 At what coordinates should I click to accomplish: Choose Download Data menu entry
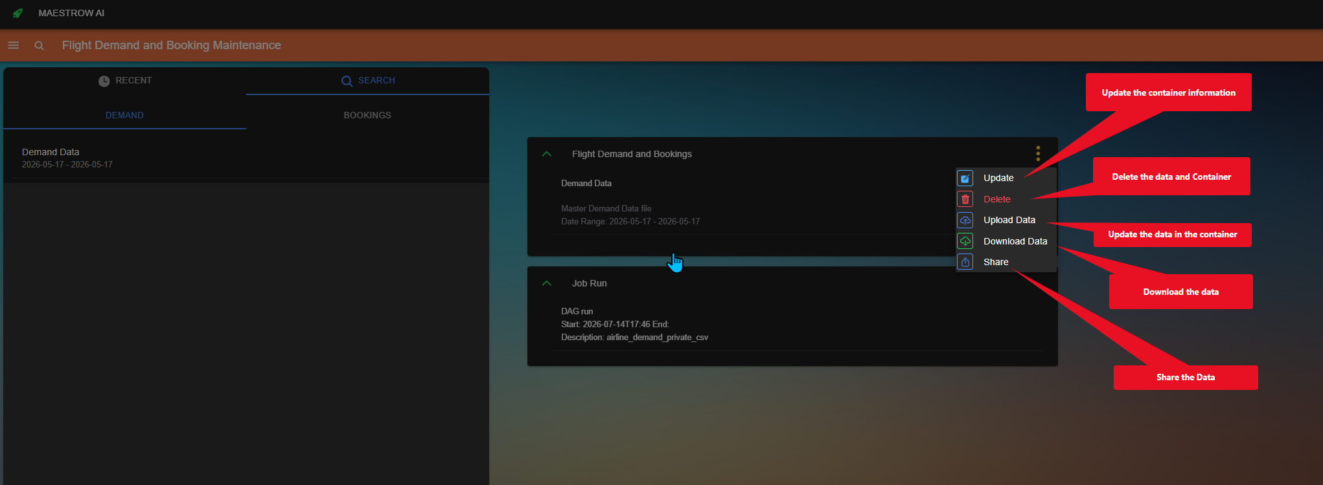1006,241
